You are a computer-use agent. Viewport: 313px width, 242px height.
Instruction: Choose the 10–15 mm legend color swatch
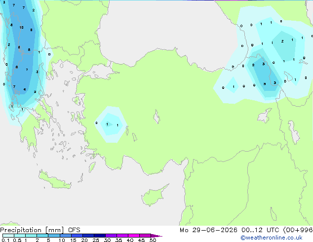(x=65, y=236)
